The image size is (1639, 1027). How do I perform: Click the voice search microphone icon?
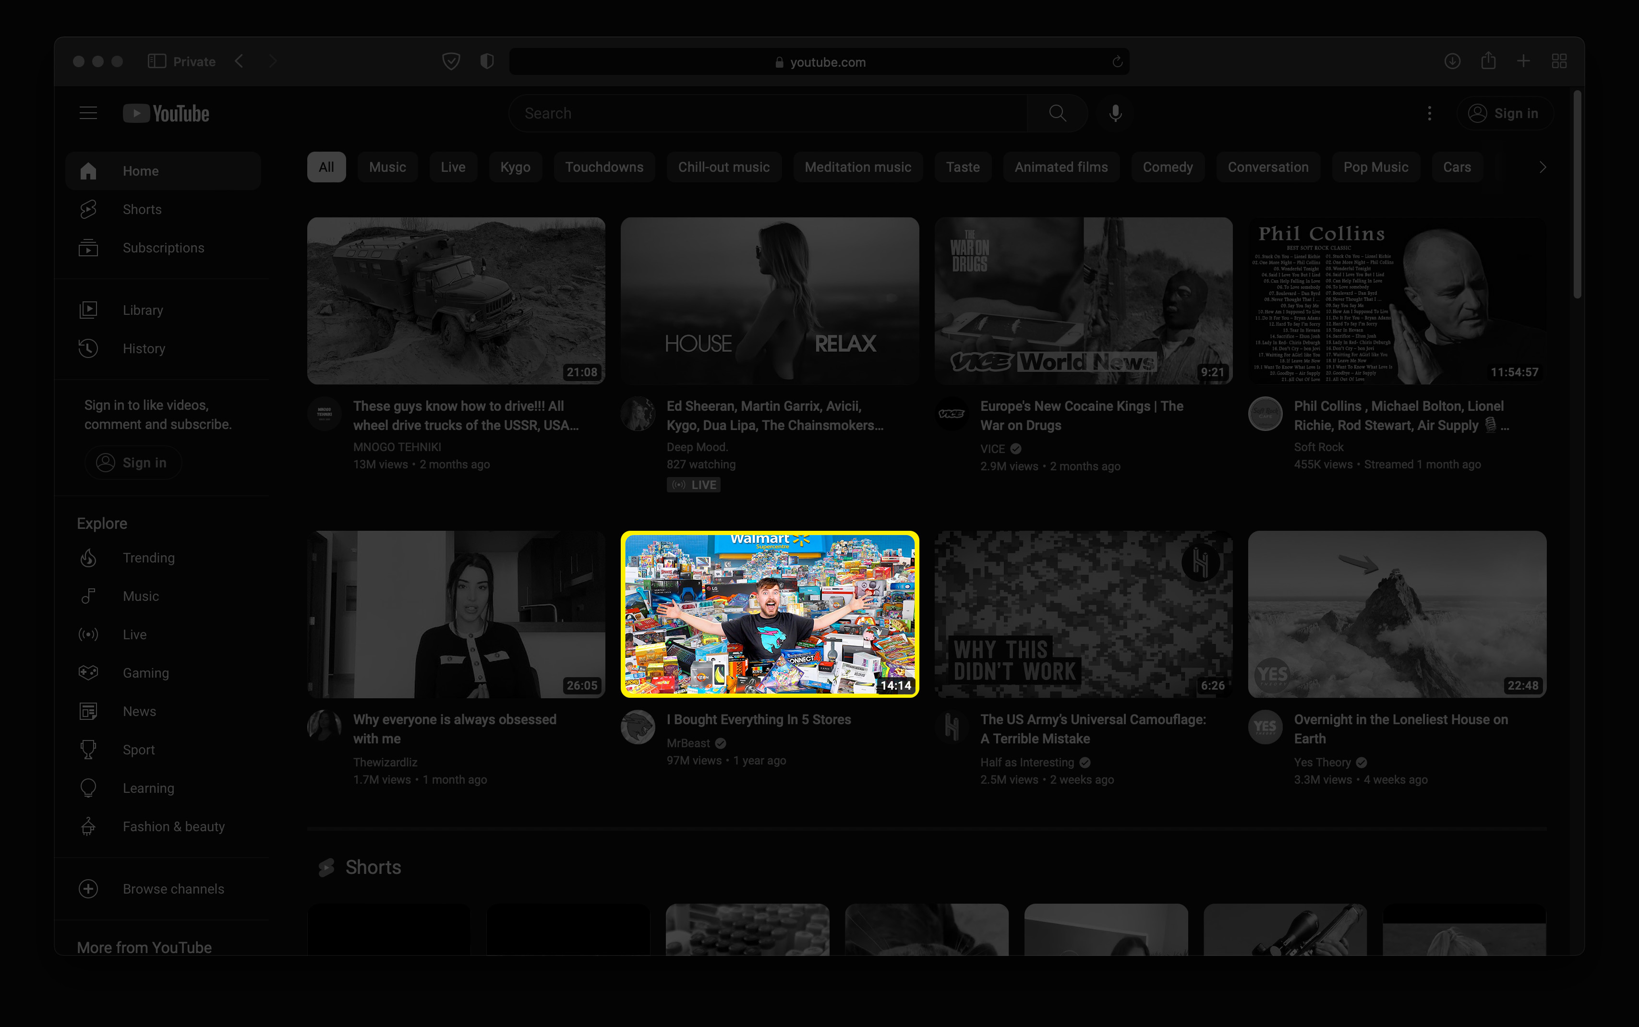click(1115, 113)
